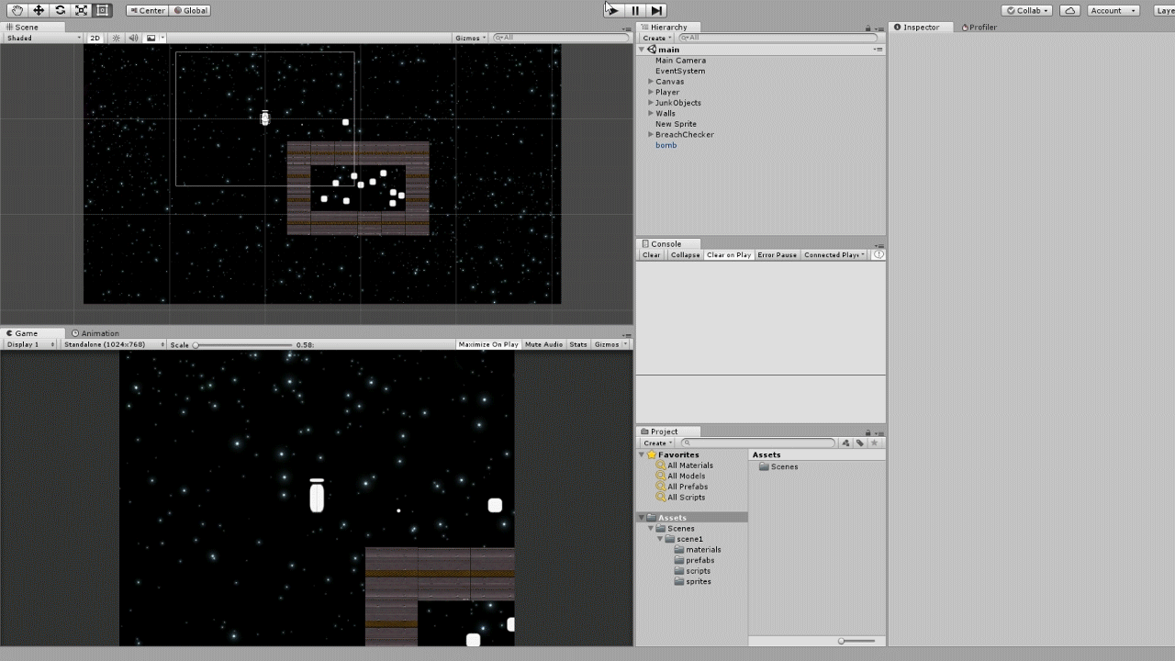Select EventSystem in Hierarchy
Image resolution: width=1175 pixels, height=661 pixels.
click(680, 71)
